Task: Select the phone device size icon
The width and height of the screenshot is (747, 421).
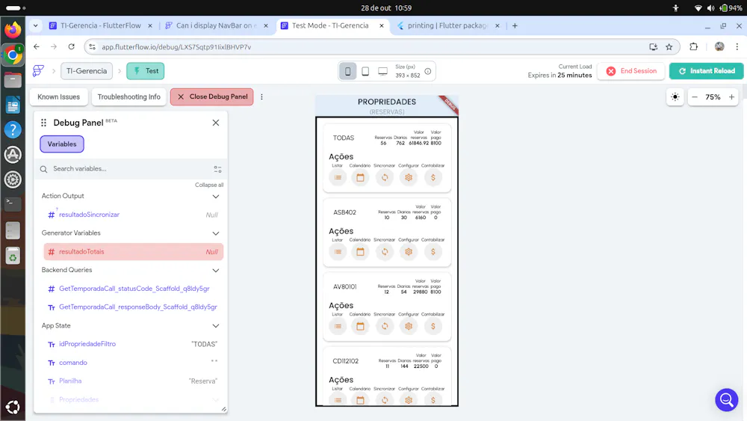Action: 348,71
